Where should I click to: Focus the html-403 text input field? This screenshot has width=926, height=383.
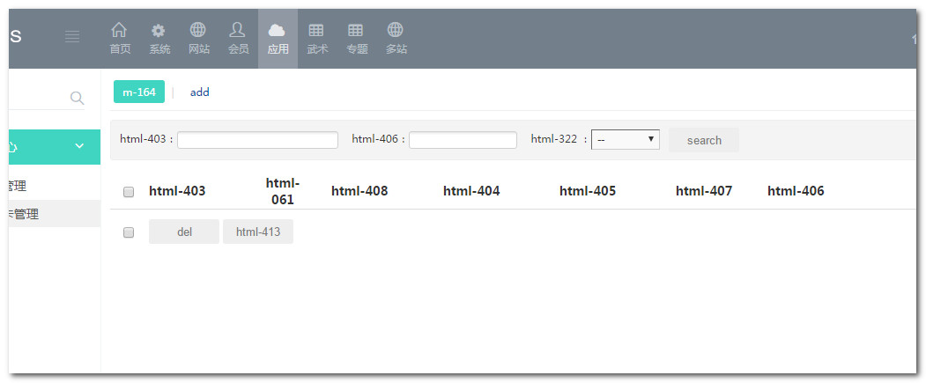[x=257, y=140]
